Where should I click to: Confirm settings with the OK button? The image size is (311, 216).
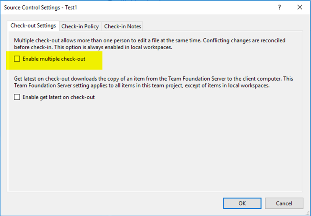tap(242, 203)
